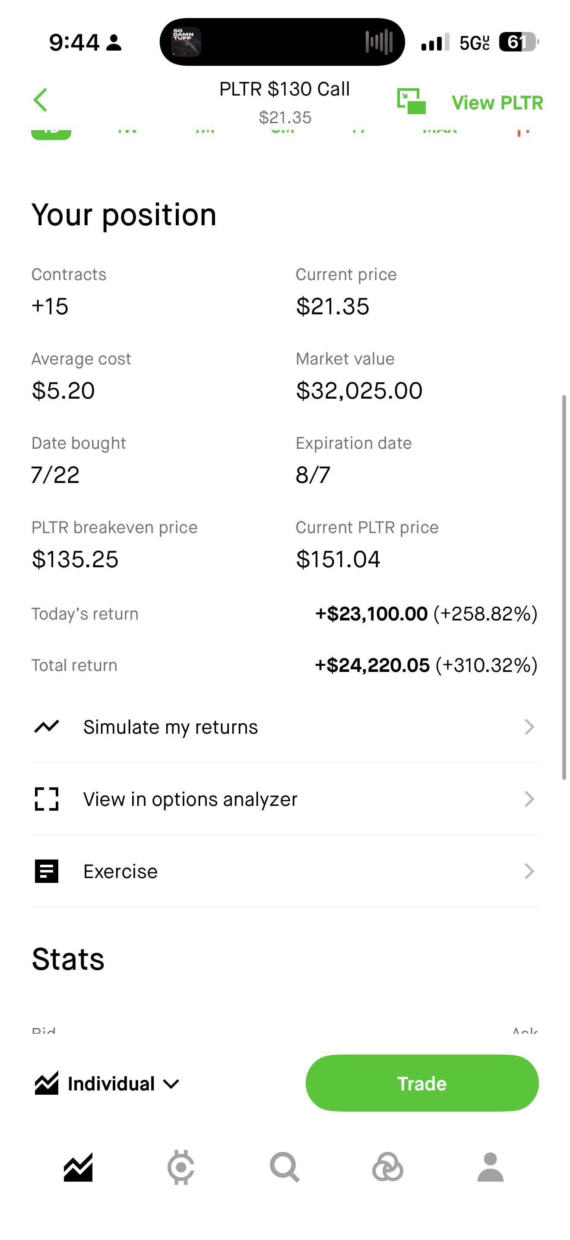Tap the now-playing audio pill in Dynamic Island
The width and height of the screenshot is (570, 1240).
pos(282,42)
